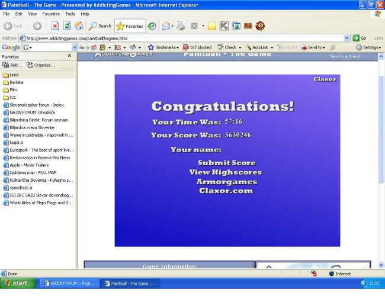Click the 167 blocked popup blocker button
385x302 pixels.
pyautogui.click(x=197, y=47)
